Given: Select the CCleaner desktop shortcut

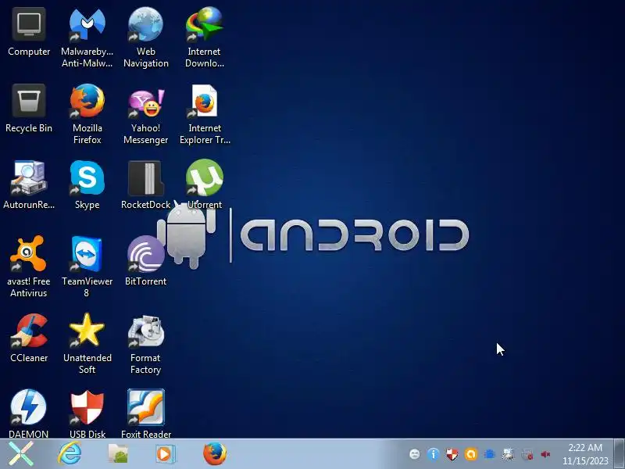Looking at the screenshot, I should pyautogui.click(x=29, y=338).
